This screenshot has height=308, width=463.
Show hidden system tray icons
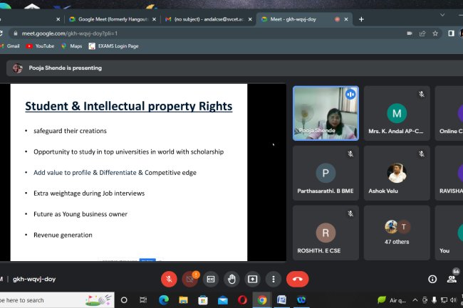[x=415, y=300]
